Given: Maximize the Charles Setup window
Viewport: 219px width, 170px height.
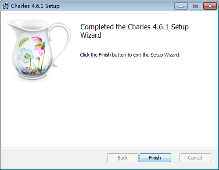Looking at the screenshot, I should [x=195, y=6].
